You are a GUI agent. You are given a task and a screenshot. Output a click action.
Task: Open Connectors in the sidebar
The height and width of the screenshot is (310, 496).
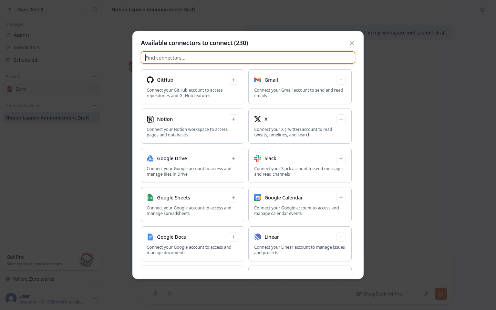[x=51, y=48]
